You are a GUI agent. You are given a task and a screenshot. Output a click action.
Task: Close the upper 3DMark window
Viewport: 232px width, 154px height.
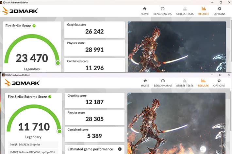229,2
